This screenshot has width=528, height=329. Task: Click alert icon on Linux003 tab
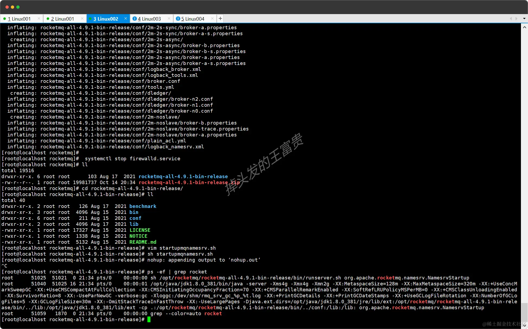coord(134,19)
